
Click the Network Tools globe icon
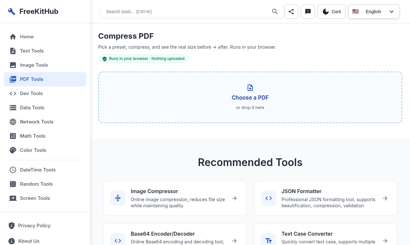pos(13,122)
